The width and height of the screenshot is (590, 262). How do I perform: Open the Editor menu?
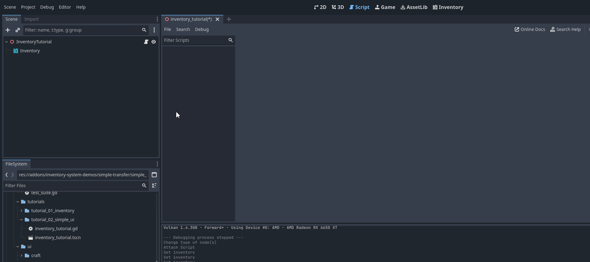pyautogui.click(x=65, y=7)
